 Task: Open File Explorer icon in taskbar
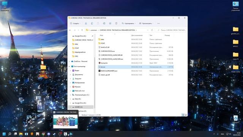[x=21, y=134]
